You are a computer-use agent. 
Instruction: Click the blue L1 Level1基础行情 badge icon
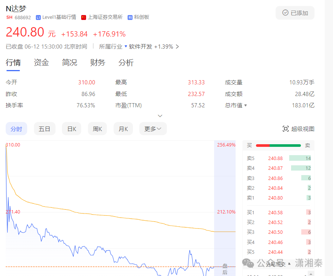[x=38, y=17]
